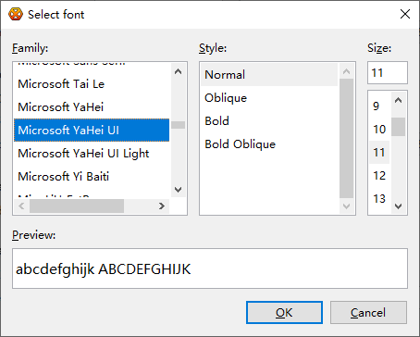420x337 pixels.
Task: Select Microsoft Tai Le font family
Action: coord(92,84)
